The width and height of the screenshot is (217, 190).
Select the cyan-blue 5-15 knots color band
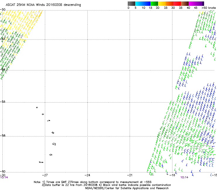click(x=143, y=4)
